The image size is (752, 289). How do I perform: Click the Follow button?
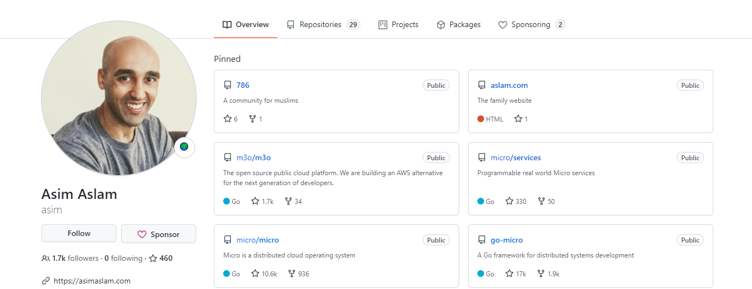click(x=79, y=233)
